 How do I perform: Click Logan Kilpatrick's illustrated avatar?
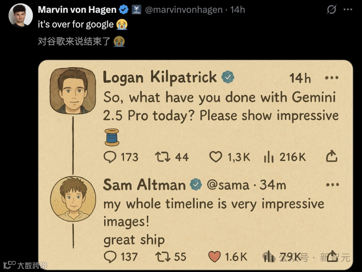tap(73, 90)
